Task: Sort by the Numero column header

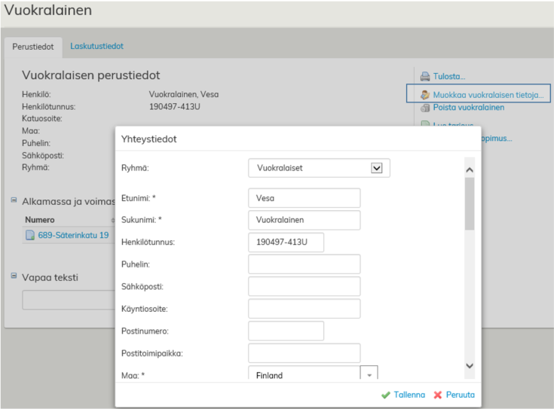Action: click(40, 220)
